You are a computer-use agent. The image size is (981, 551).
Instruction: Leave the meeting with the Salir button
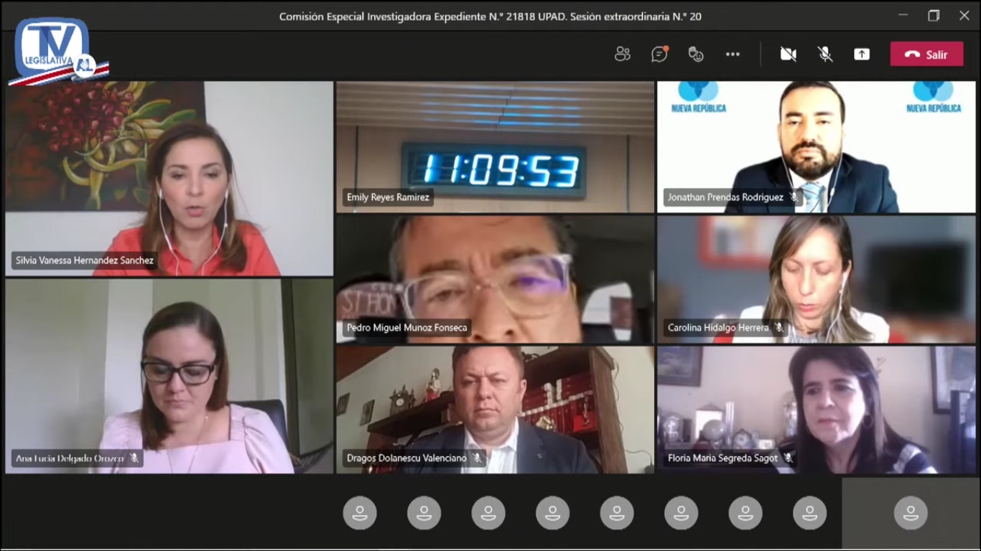[x=926, y=55]
